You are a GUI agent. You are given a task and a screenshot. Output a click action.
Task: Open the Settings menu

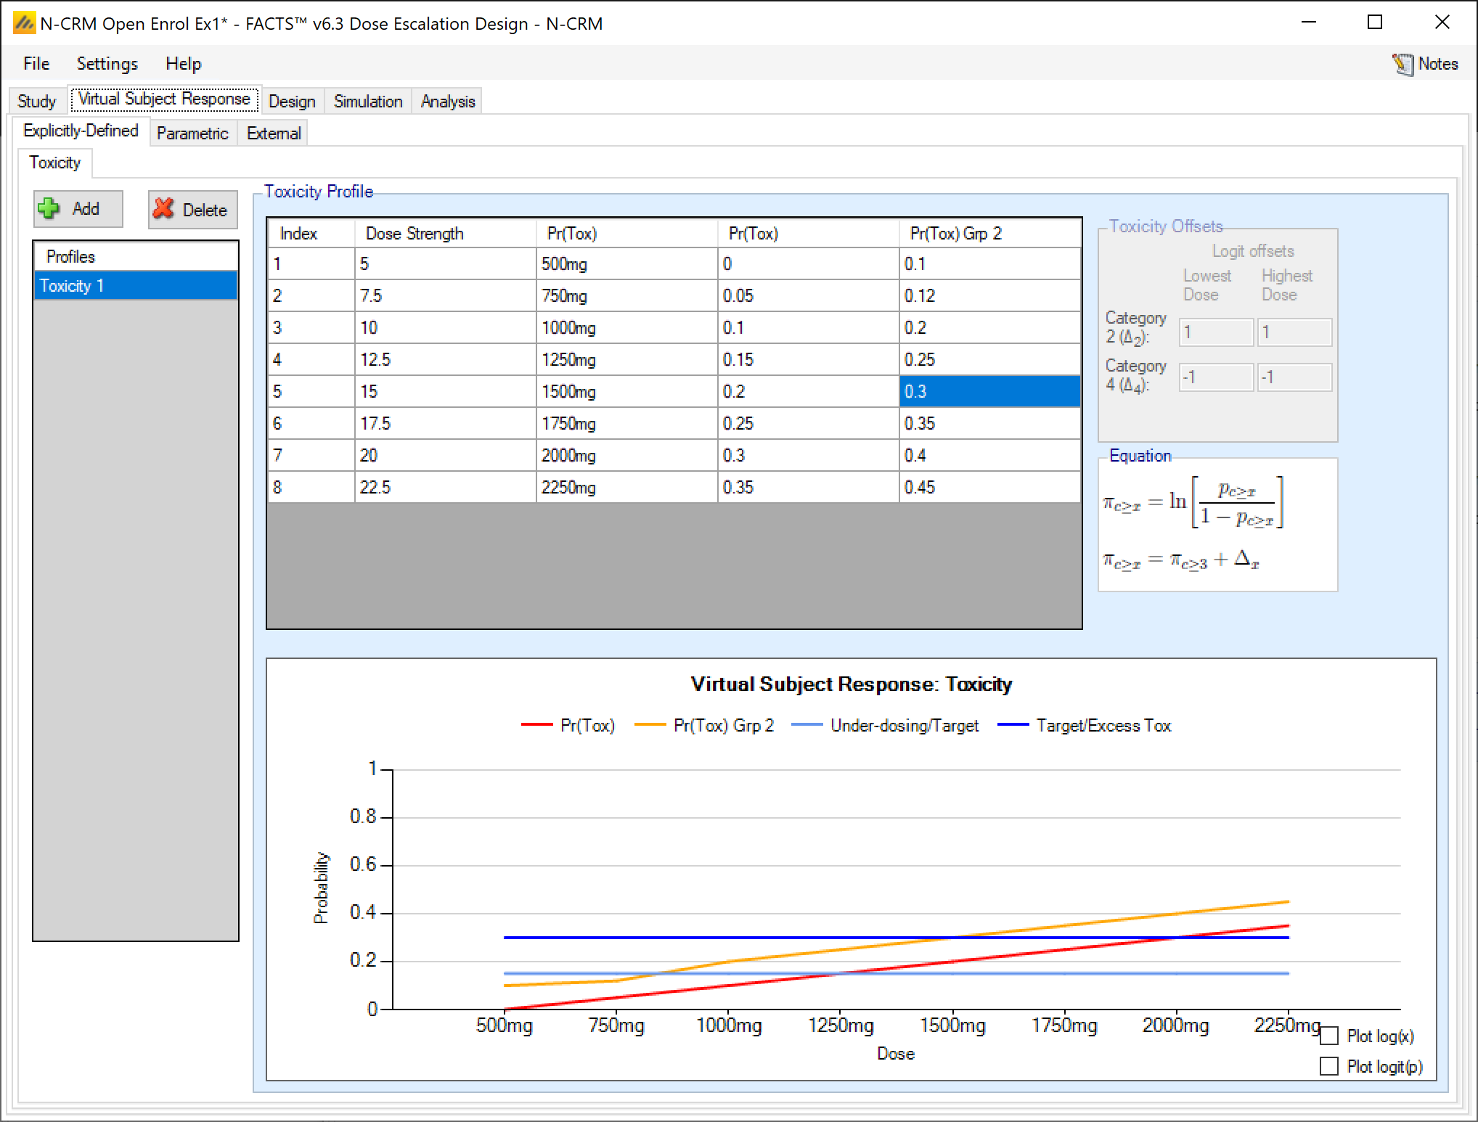pyautogui.click(x=107, y=64)
